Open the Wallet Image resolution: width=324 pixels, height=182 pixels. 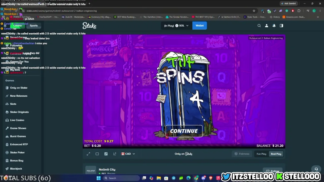point(199,26)
